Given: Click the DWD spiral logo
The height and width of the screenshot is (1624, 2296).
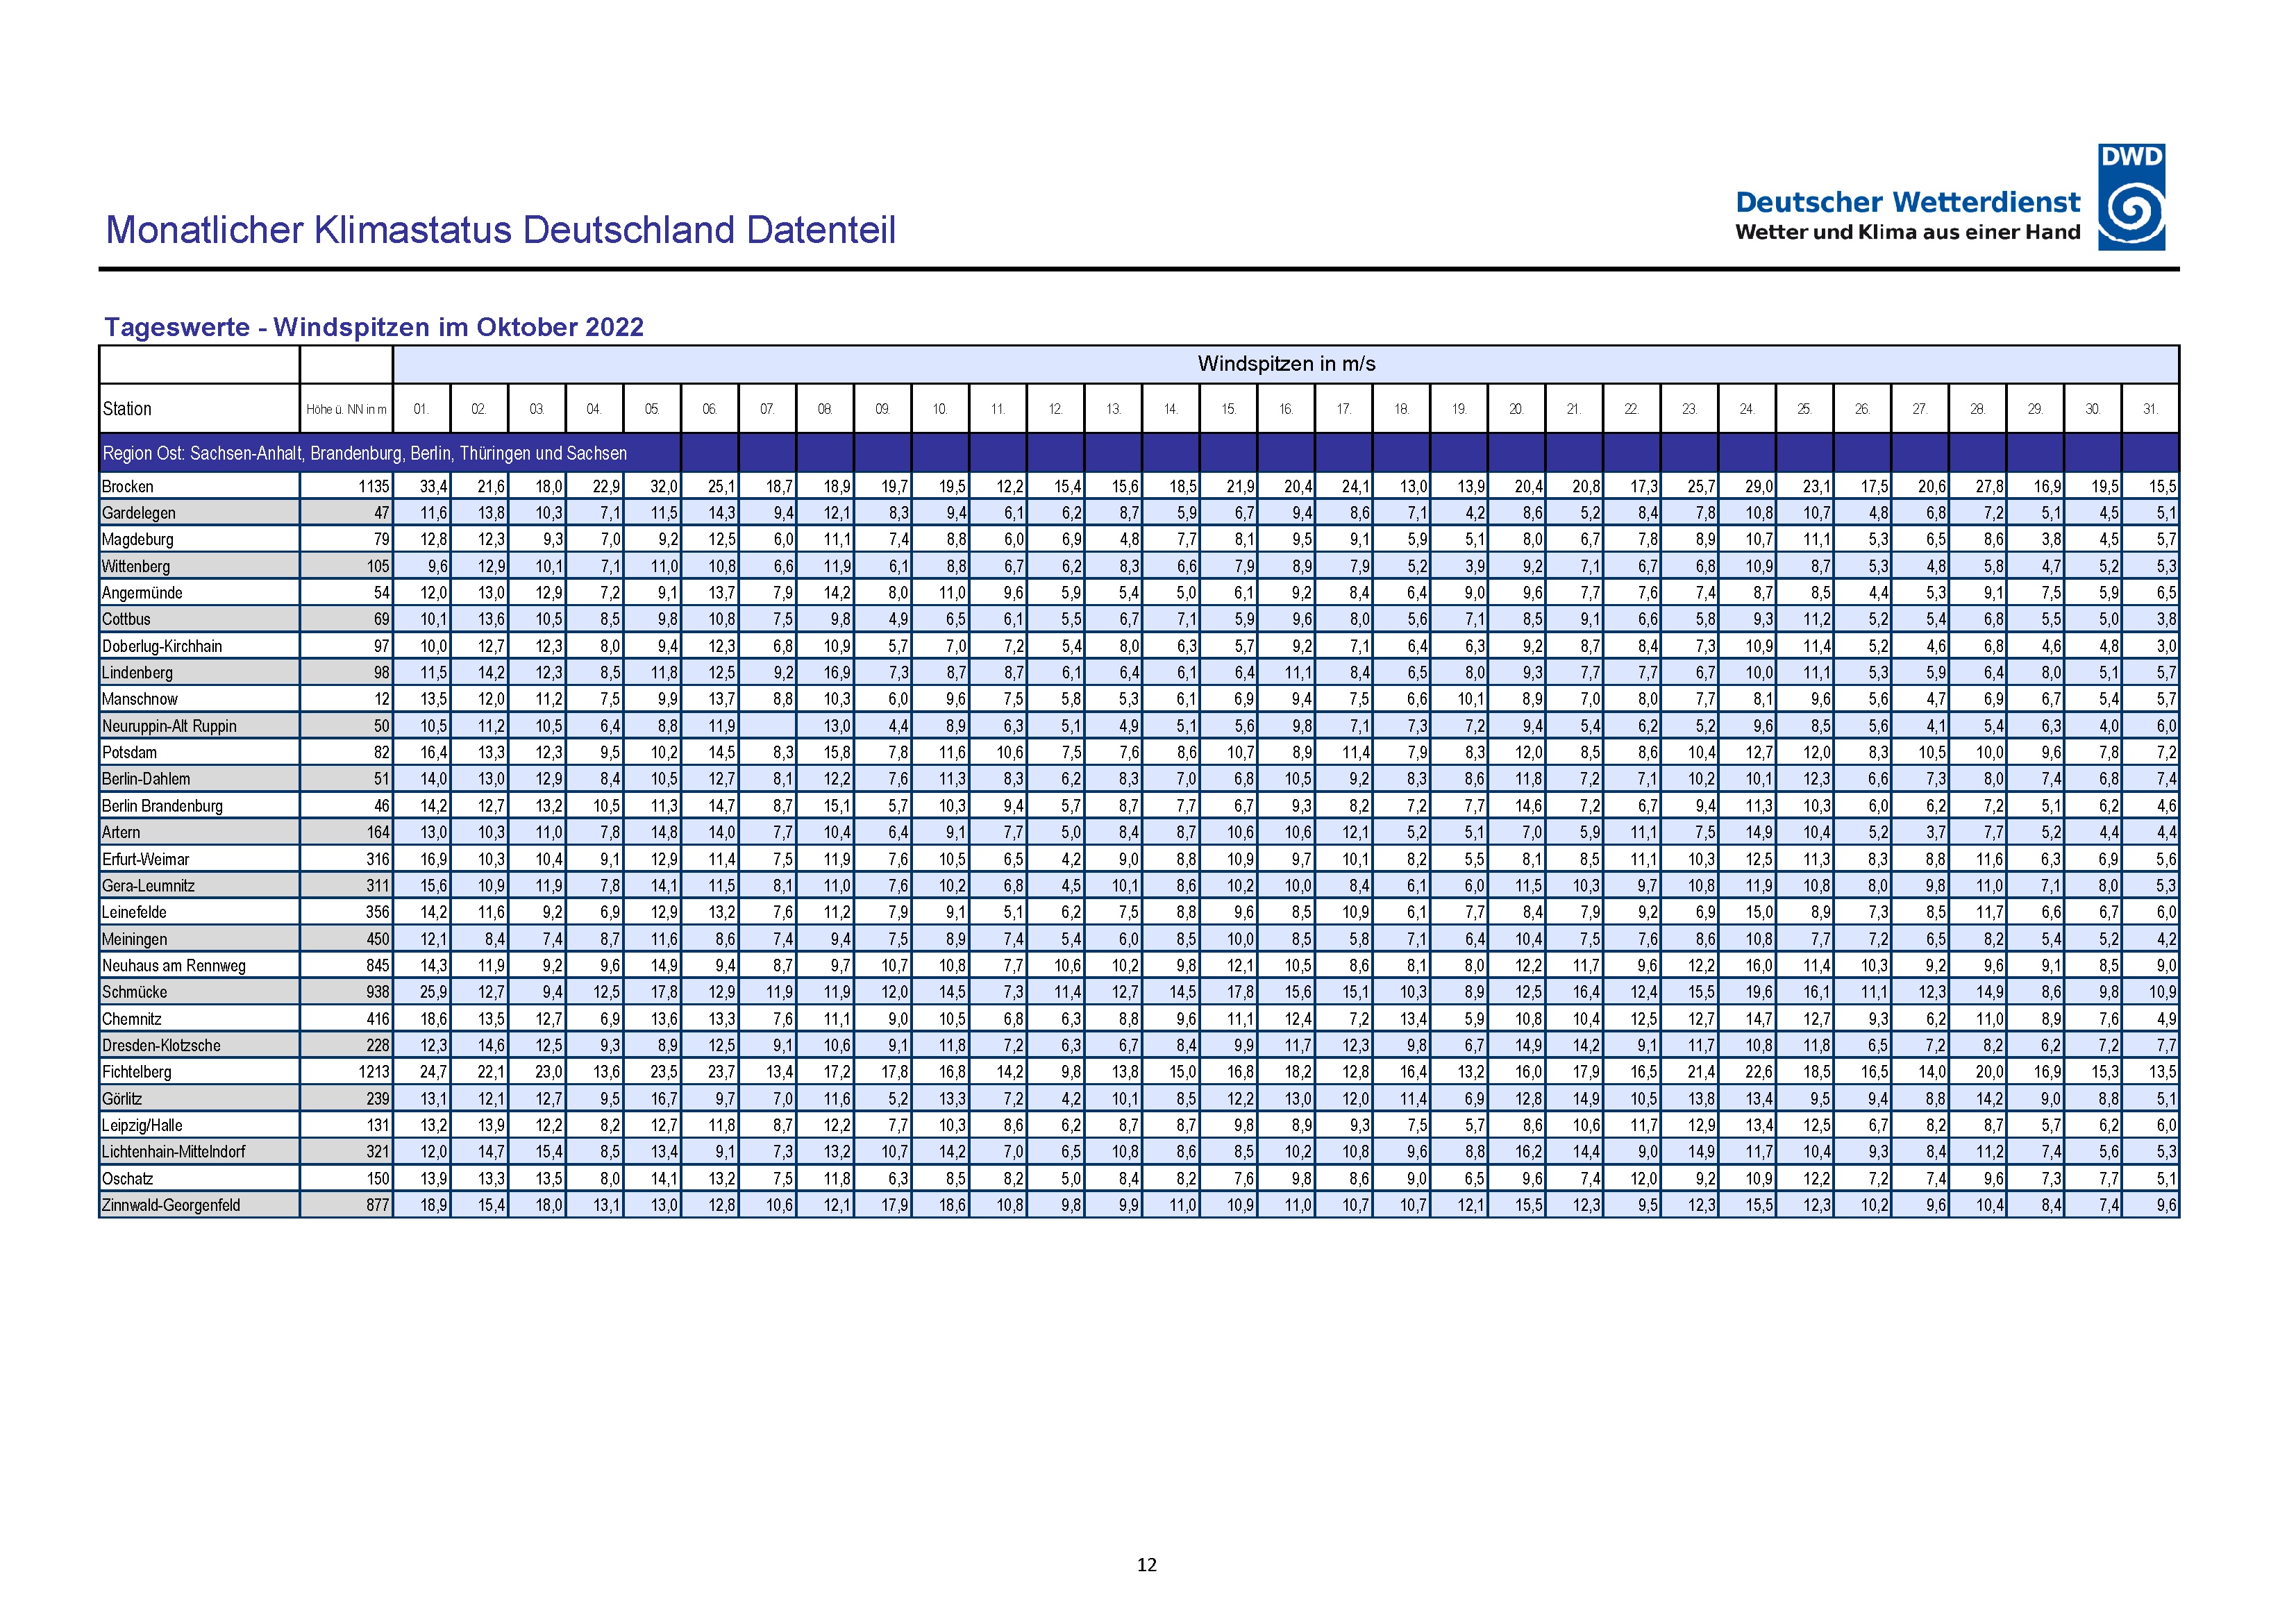Looking at the screenshot, I should tap(2131, 197).
